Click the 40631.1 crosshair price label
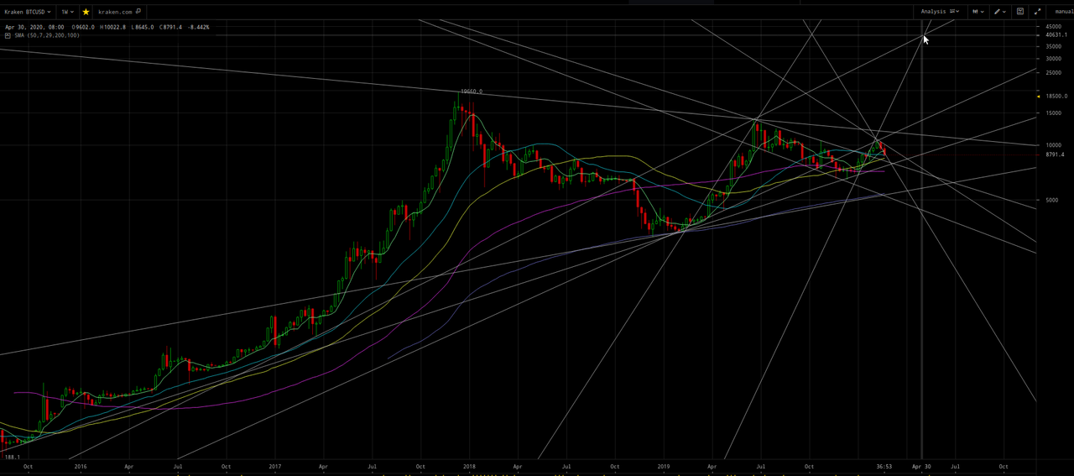 [x=1056, y=35]
